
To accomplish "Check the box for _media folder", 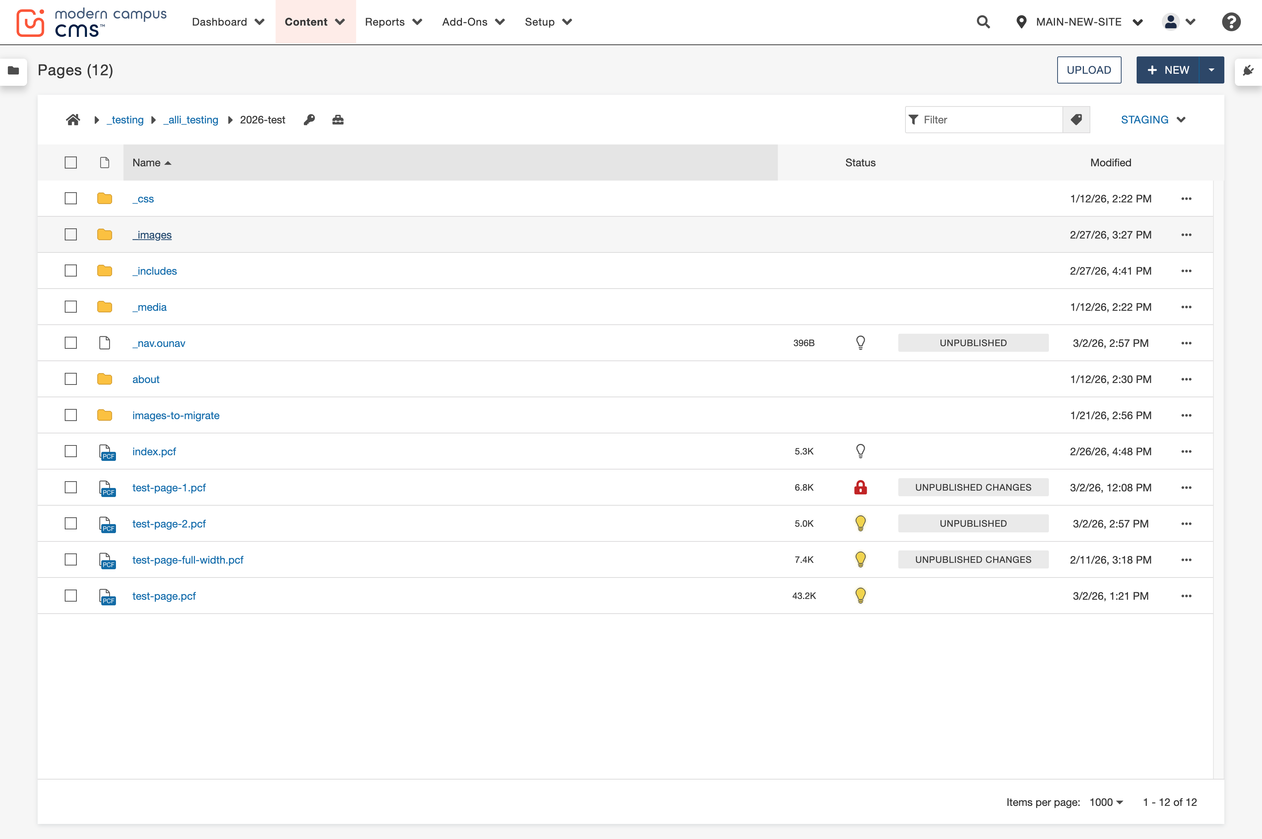I will click(71, 307).
